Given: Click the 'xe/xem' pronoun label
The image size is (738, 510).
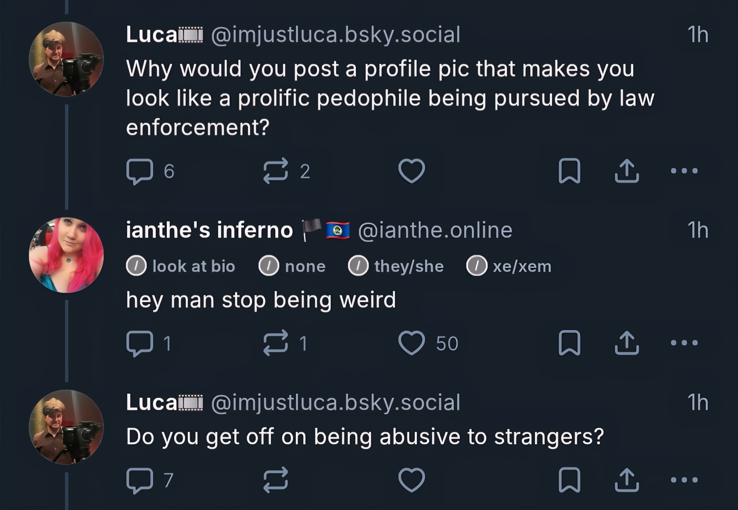Looking at the screenshot, I should coord(509,266).
